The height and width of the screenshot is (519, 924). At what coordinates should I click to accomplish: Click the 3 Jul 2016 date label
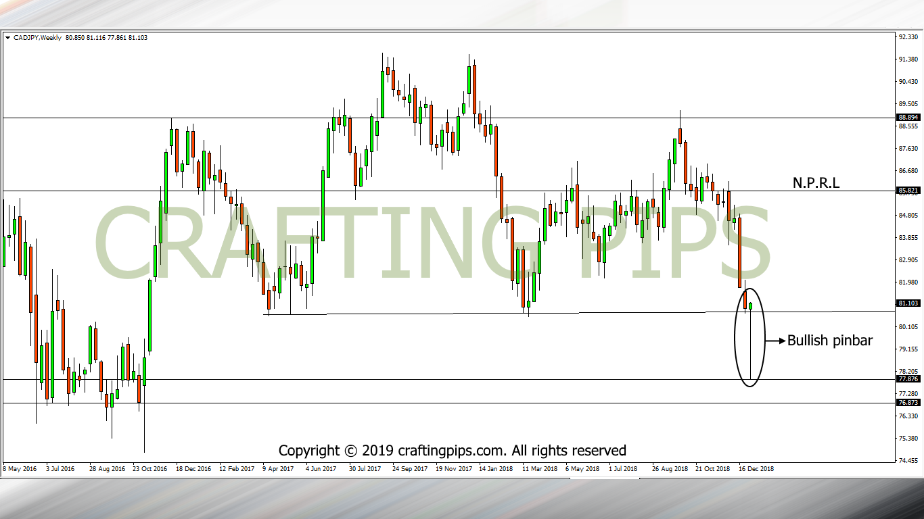pos(60,468)
